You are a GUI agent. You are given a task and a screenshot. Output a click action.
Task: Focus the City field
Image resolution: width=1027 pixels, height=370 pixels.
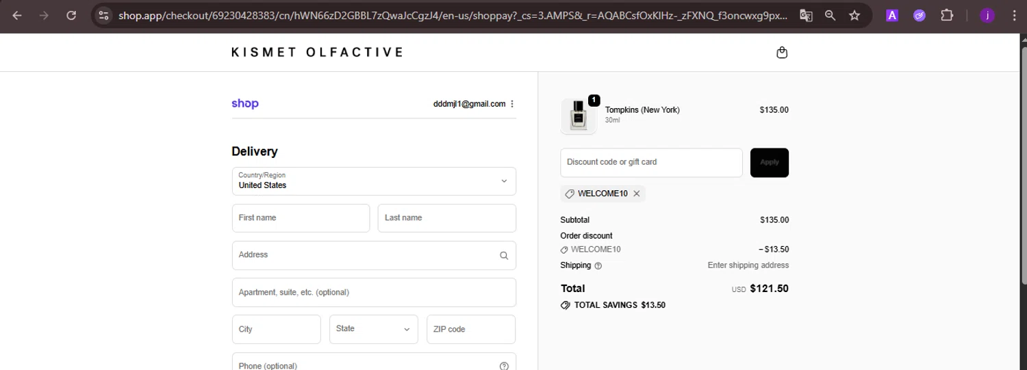coord(277,329)
